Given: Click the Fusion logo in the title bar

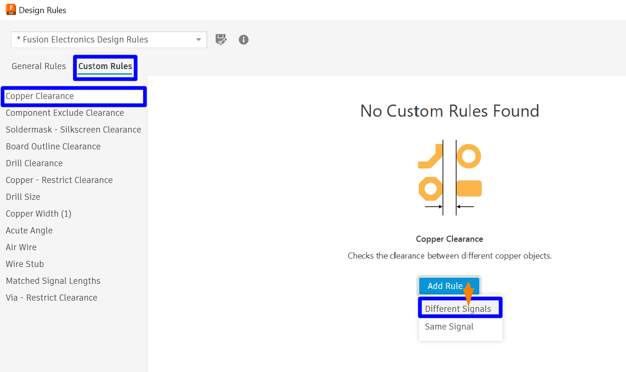Looking at the screenshot, I should coord(10,9).
